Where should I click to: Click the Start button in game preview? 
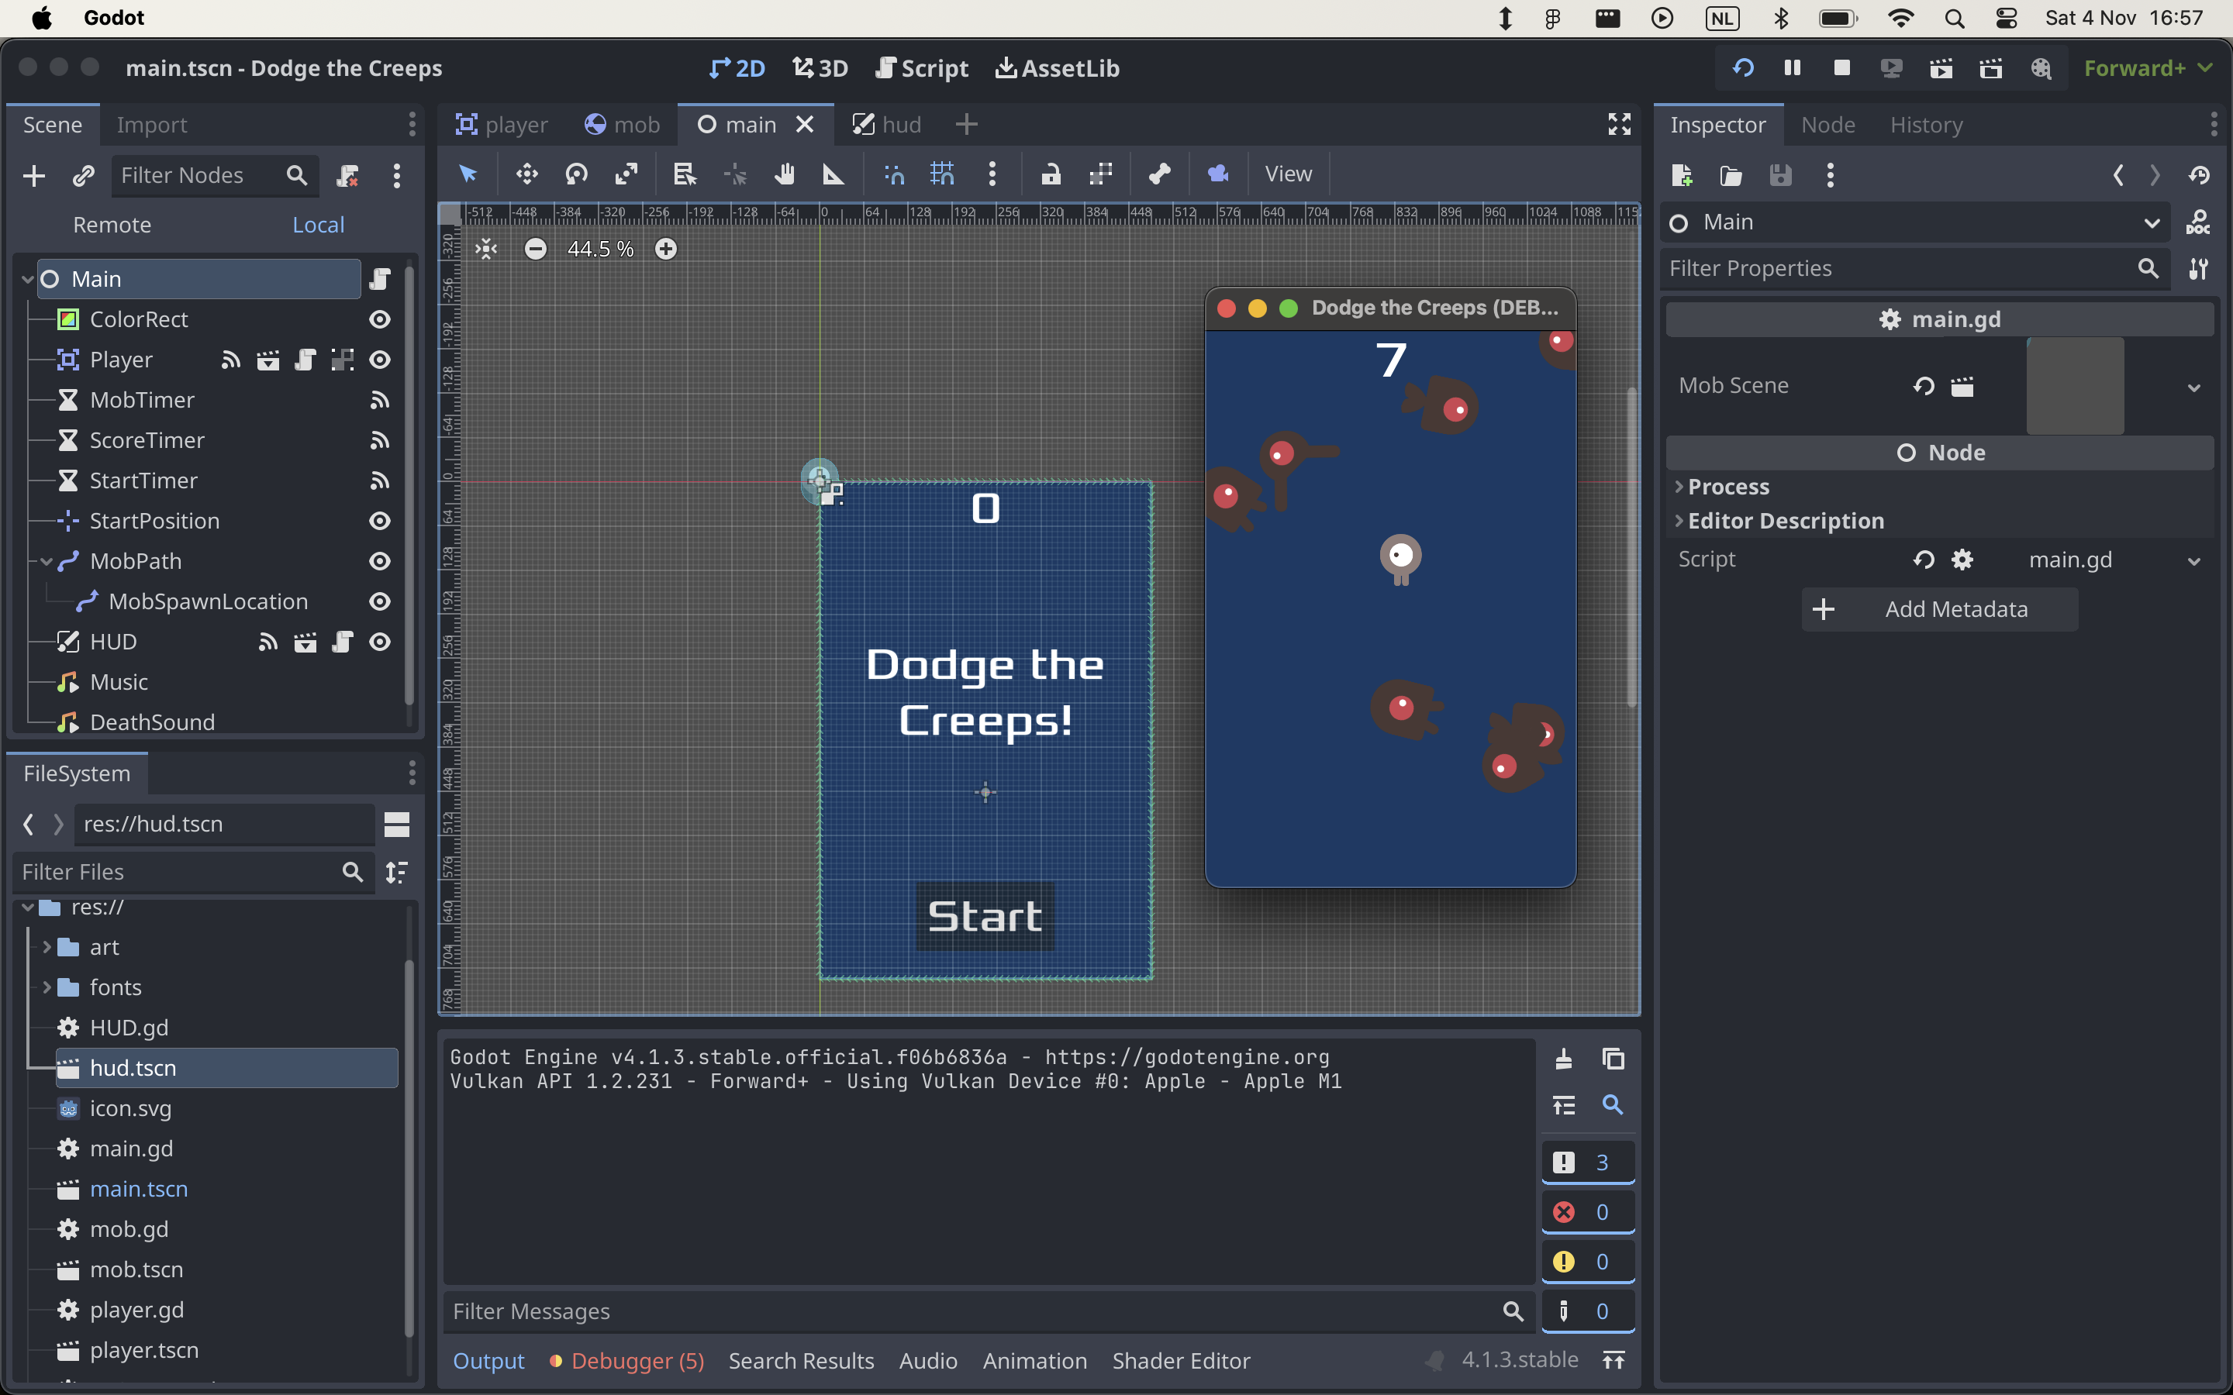tap(984, 914)
